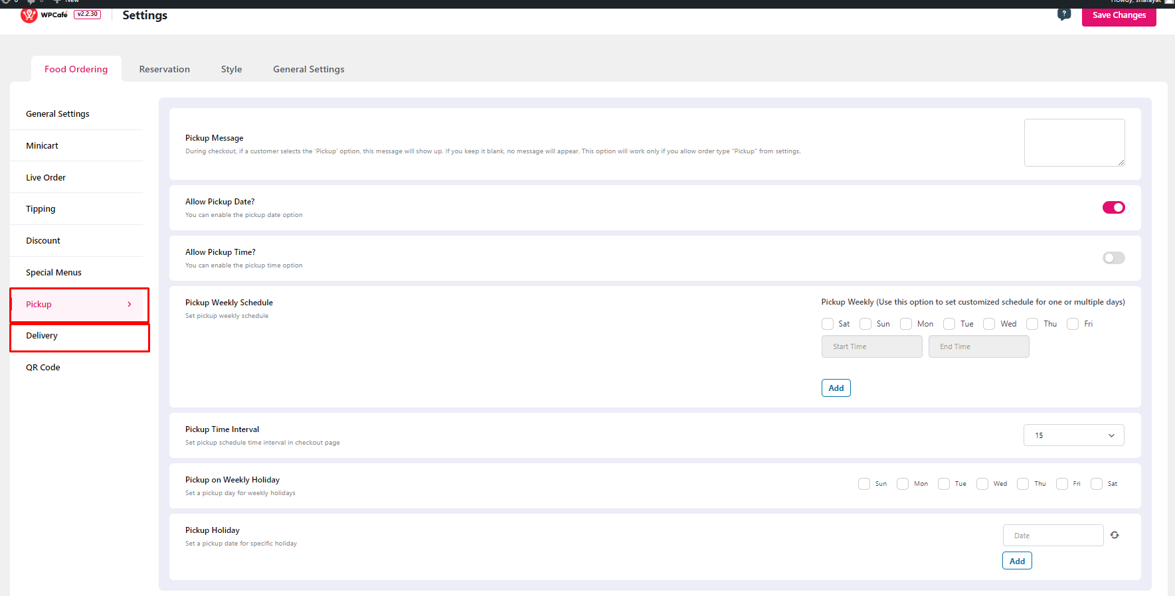Viewport: 1175px width, 596px height.
Task: Enable the Allow Pickup Time toggle
Action: [x=1114, y=258]
